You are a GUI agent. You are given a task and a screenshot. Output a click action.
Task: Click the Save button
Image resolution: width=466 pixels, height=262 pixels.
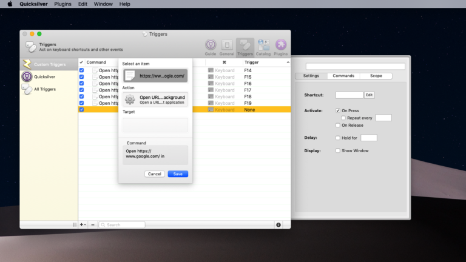[x=178, y=174]
